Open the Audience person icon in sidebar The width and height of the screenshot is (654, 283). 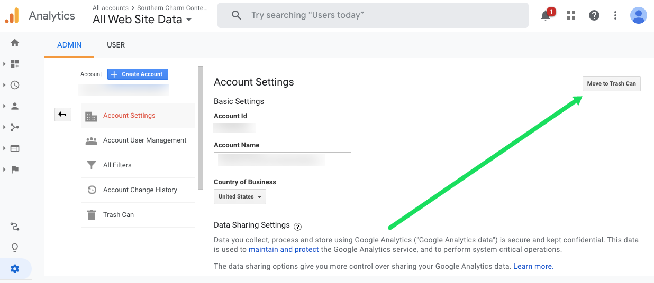point(15,106)
